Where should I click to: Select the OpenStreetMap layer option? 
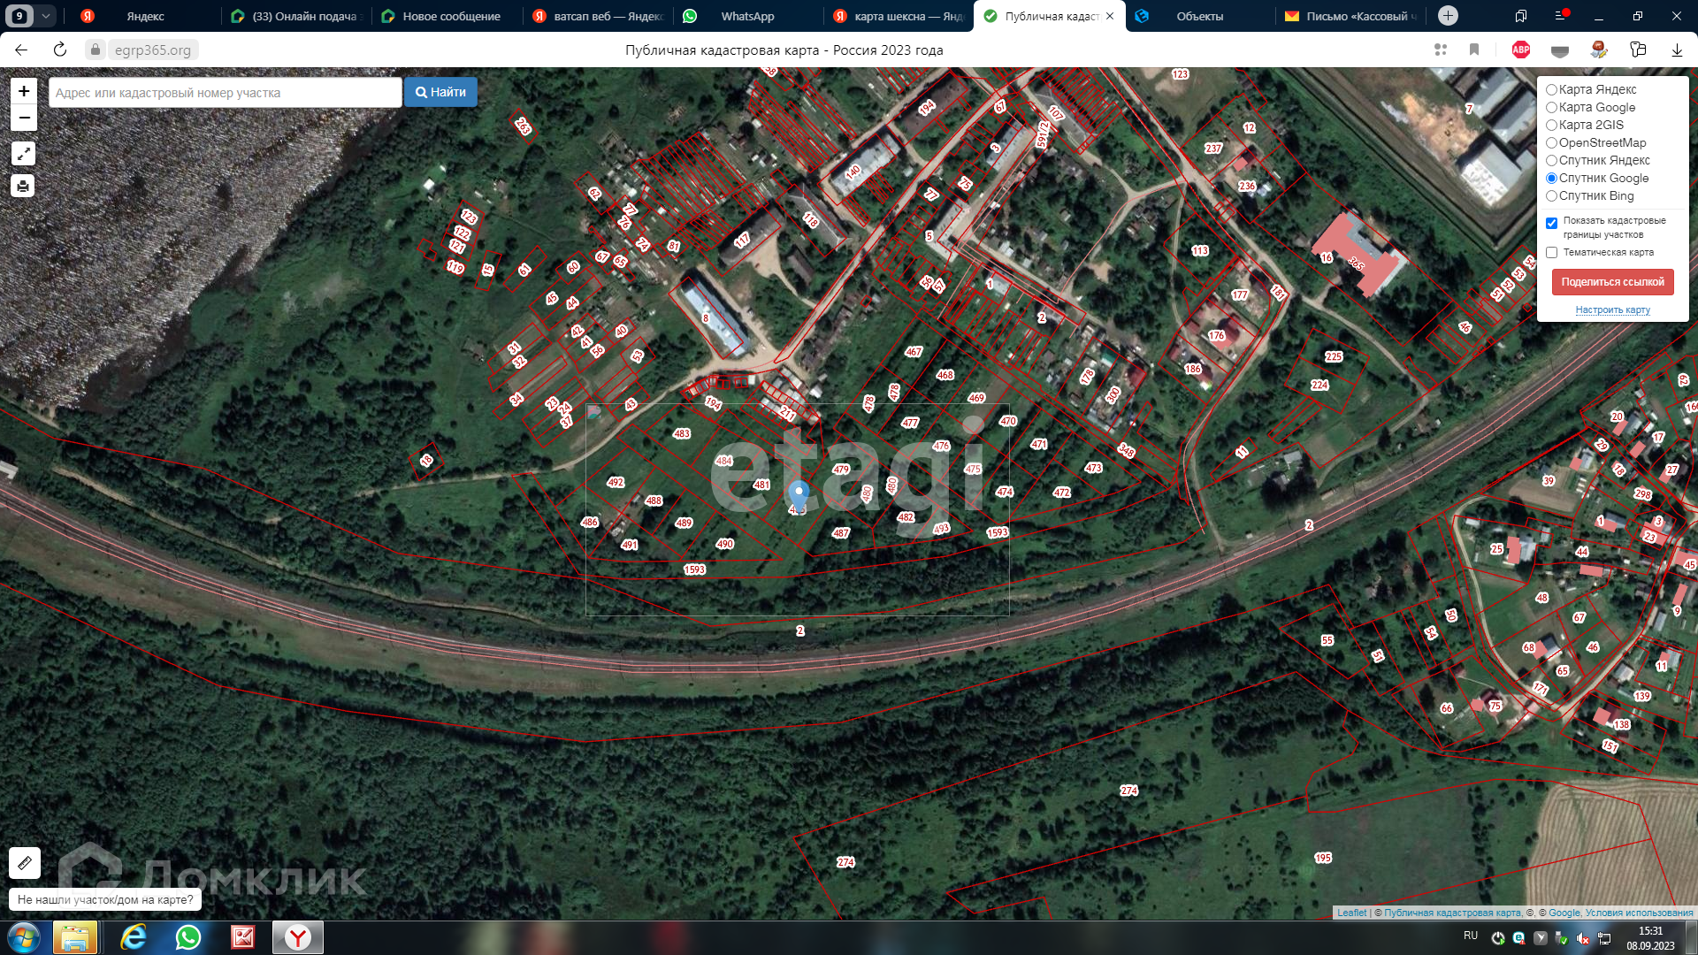(1551, 143)
